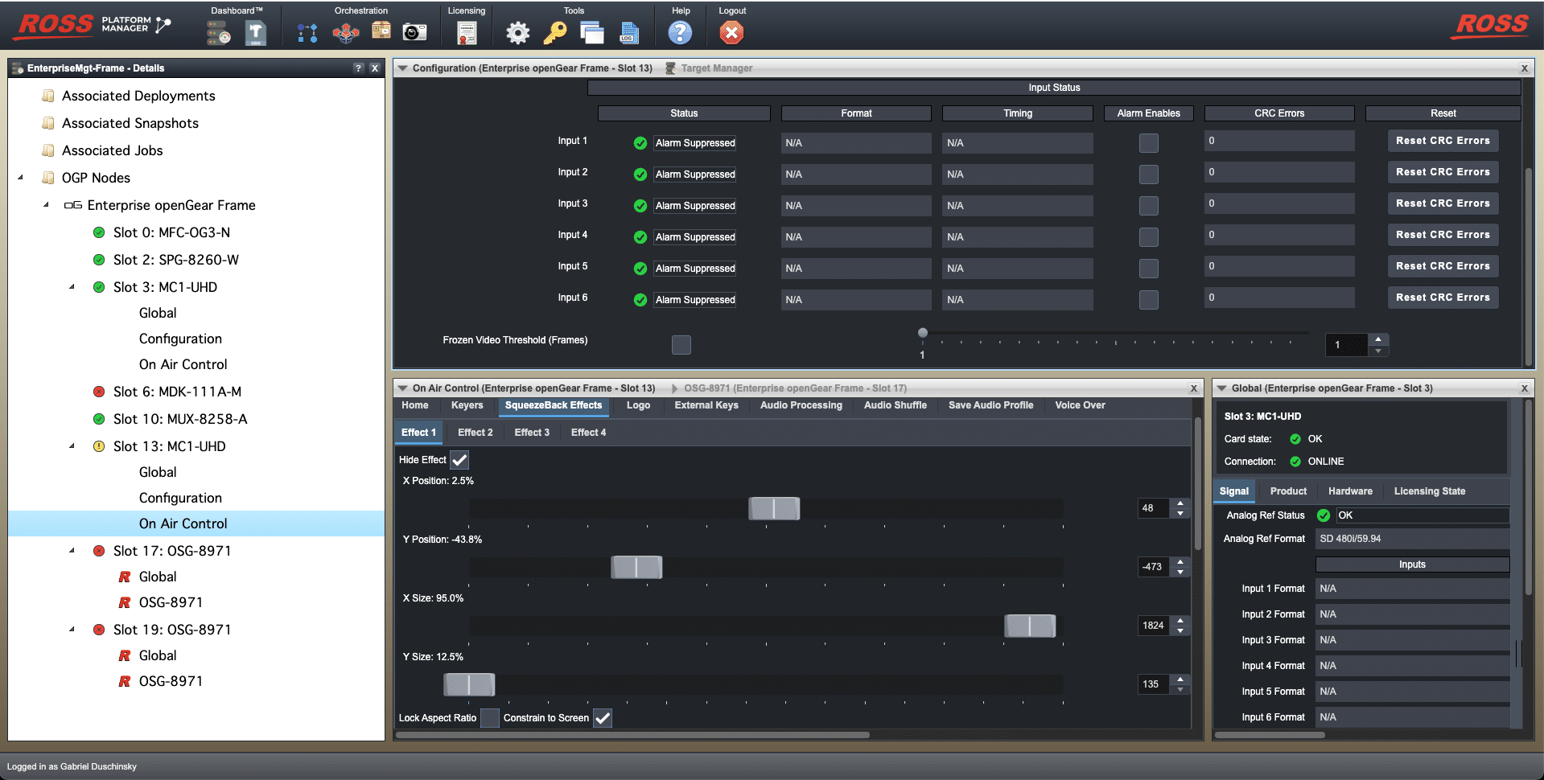Click the Y Size slider handle

pos(469,684)
